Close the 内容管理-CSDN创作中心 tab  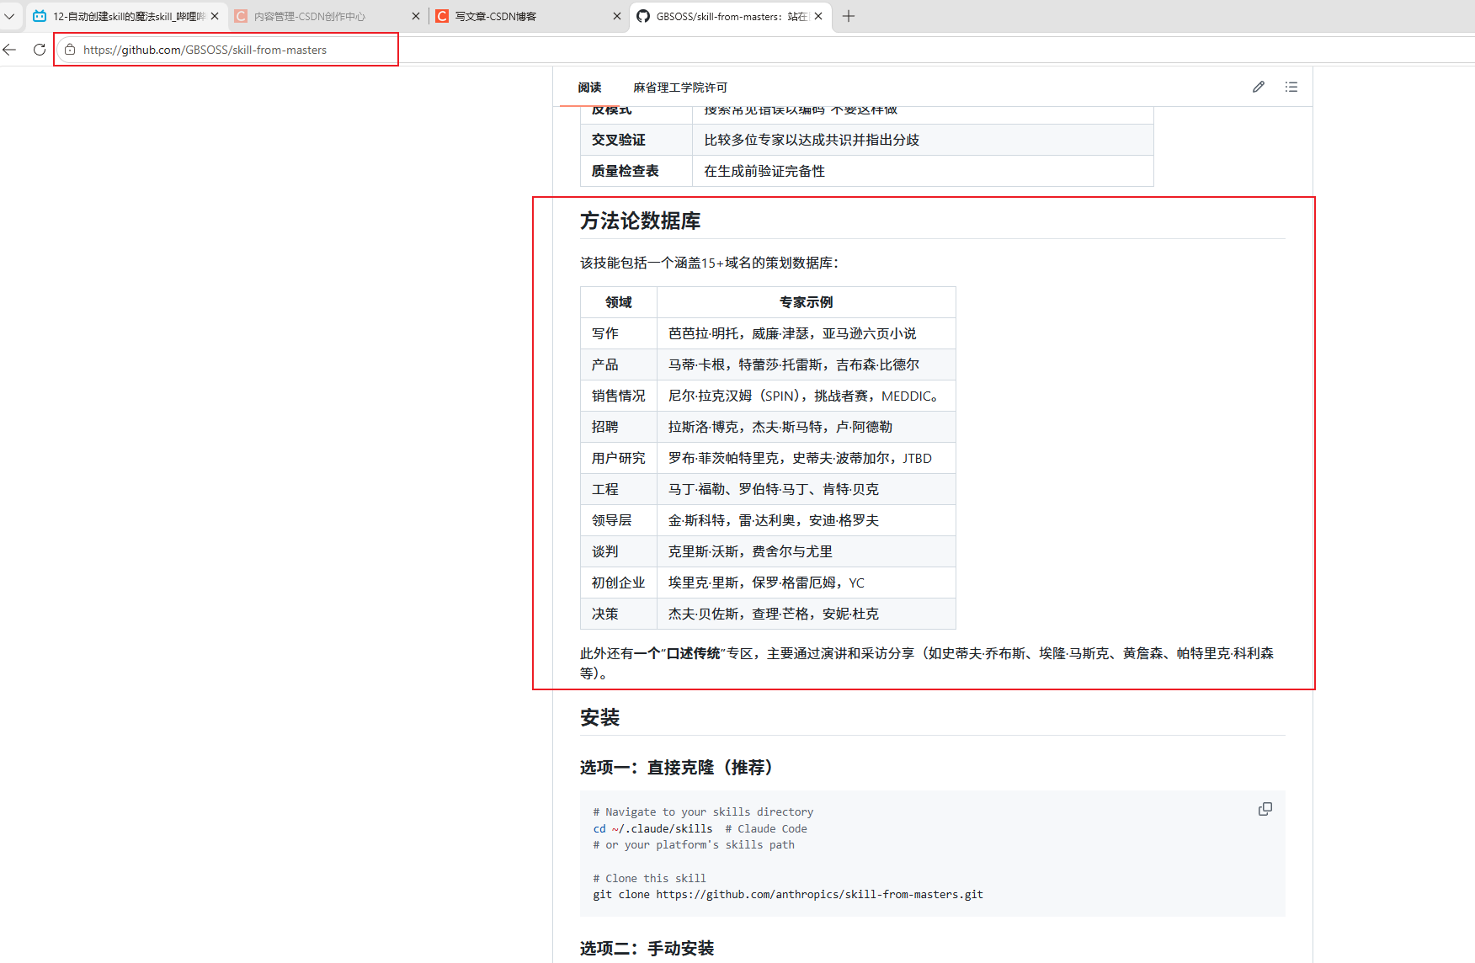[x=416, y=16]
